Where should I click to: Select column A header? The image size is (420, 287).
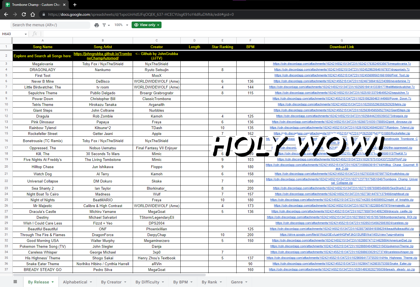[x=43, y=40]
